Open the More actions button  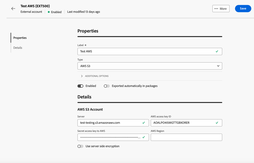point(221,8)
